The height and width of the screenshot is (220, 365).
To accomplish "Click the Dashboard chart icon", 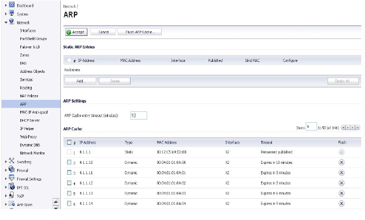I will coord(11,5).
